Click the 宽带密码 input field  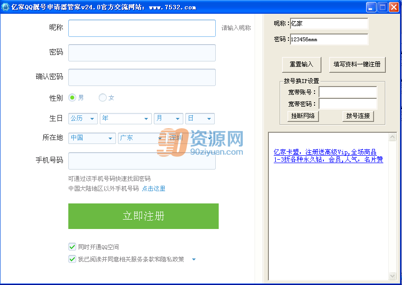pyautogui.click(x=348, y=104)
